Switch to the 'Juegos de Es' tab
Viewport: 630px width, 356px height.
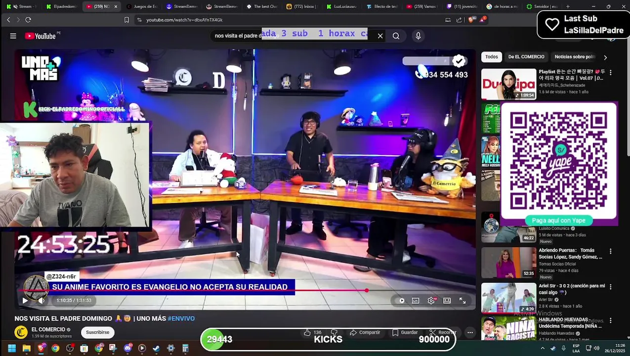tap(141, 6)
